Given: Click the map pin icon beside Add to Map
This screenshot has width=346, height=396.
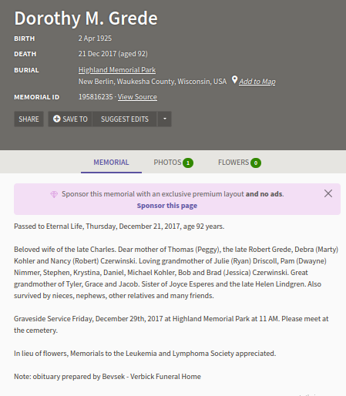Looking at the screenshot, I should [x=234, y=80].
